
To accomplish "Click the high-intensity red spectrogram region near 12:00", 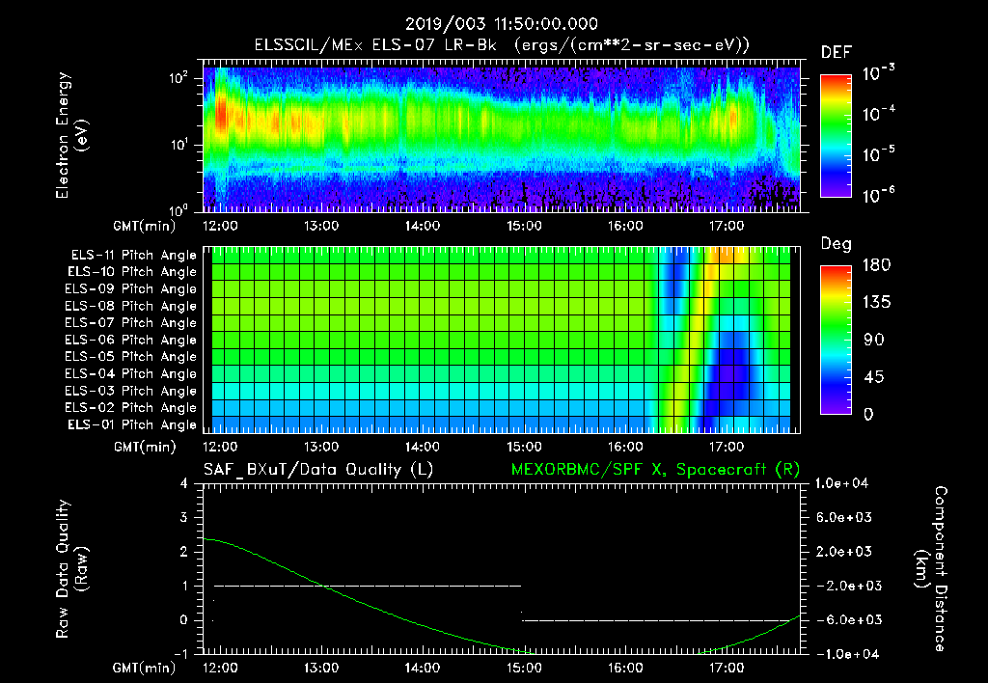I will (x=221, y=115).
